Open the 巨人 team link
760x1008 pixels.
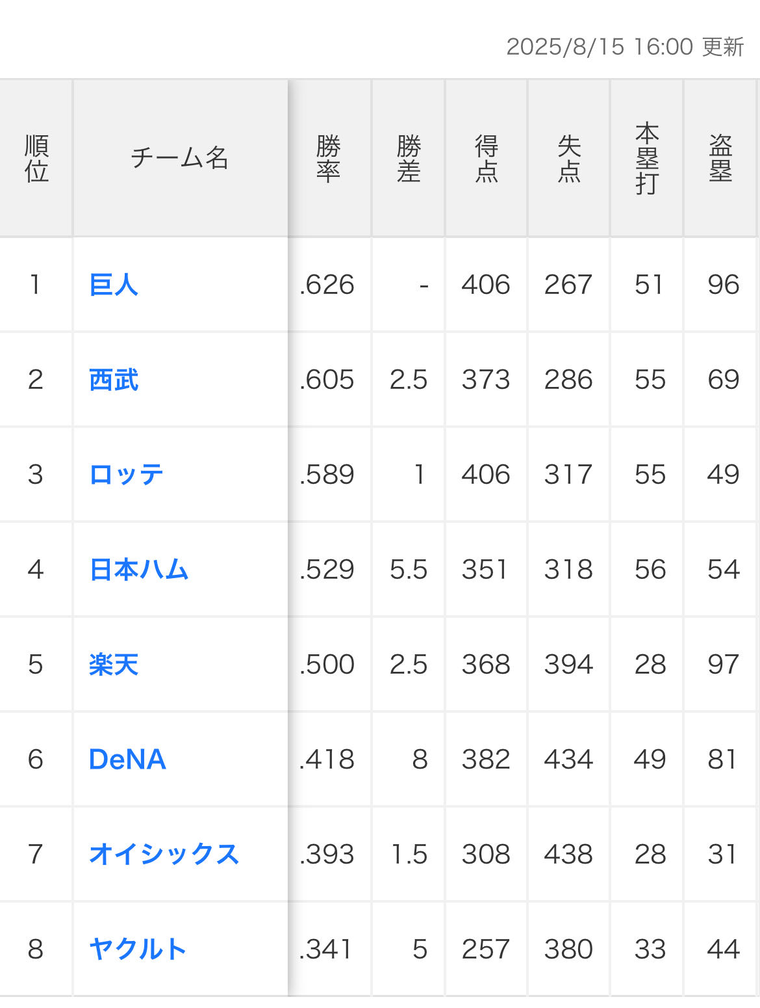point(114,285)
